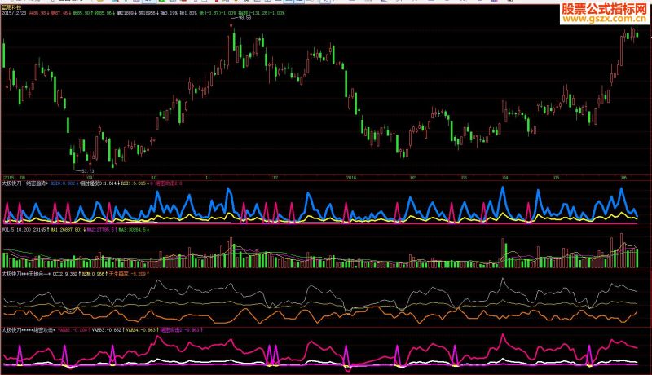This screenshot has width=652, height=375.
Task: Select the 04 month marker on time axis
Action: (x=505, y=178)
